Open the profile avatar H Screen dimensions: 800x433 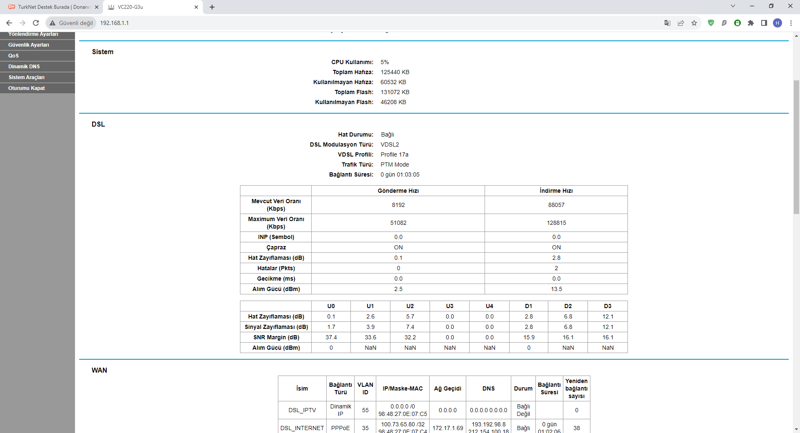tap(777, 23)
